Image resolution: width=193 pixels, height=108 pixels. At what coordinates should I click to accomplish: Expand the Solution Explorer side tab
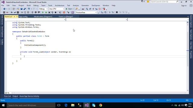coord(191,21)
